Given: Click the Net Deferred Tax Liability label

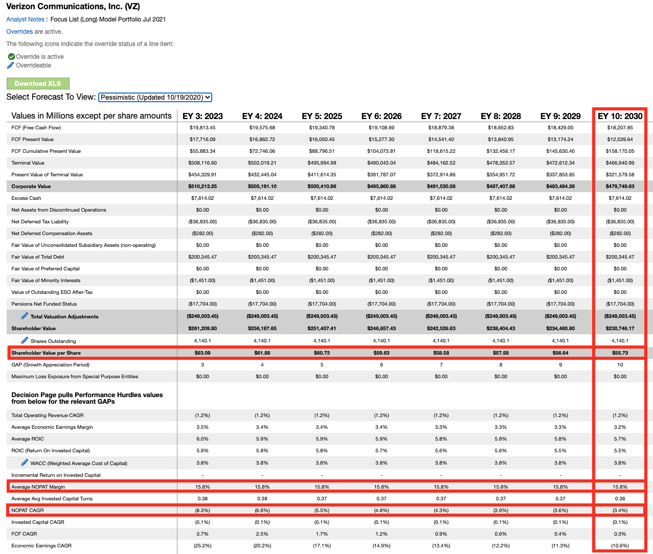Looking at the screenshot, I should (x=40, y=222).
